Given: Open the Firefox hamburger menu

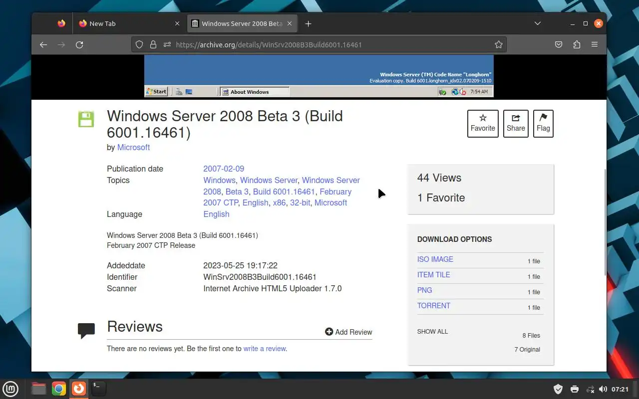Looking at the screenshot, I should click(595, 44).
